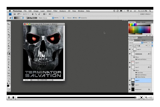Collapse effects on TERMINATOR layer
The height and width of the screenshot is (107, 160).
pos(151,54)
